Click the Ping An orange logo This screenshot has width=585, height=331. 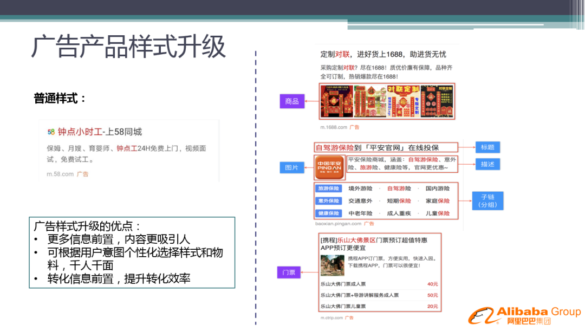(x=329, y=167)
